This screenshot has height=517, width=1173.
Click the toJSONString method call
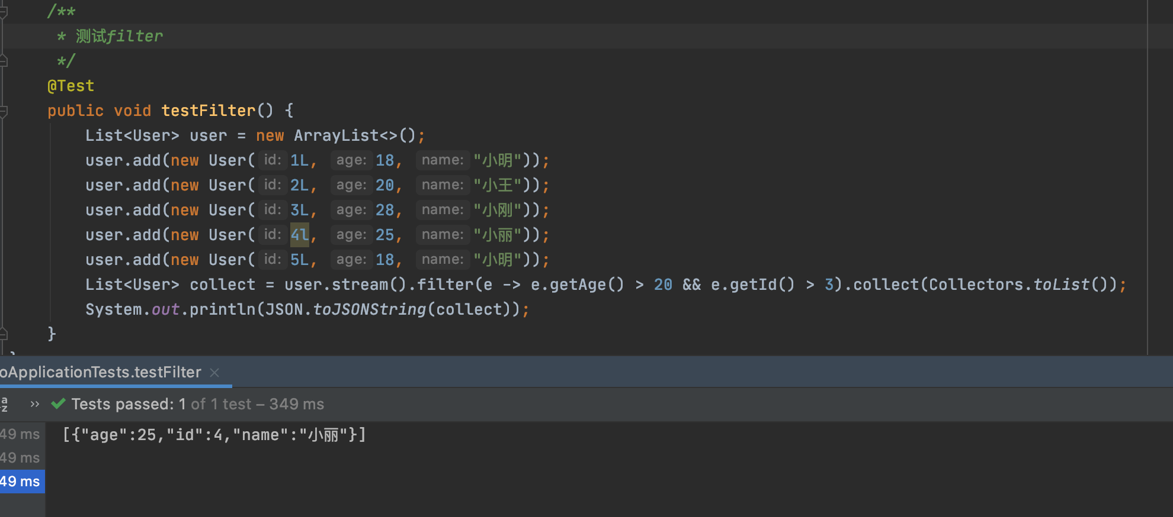click(369, 309)
